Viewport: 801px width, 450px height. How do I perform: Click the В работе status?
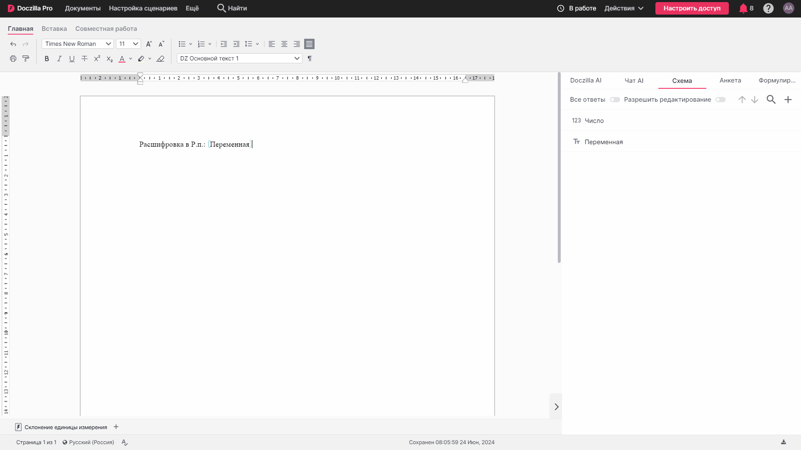pyautogui.click(x=577, y=8)
